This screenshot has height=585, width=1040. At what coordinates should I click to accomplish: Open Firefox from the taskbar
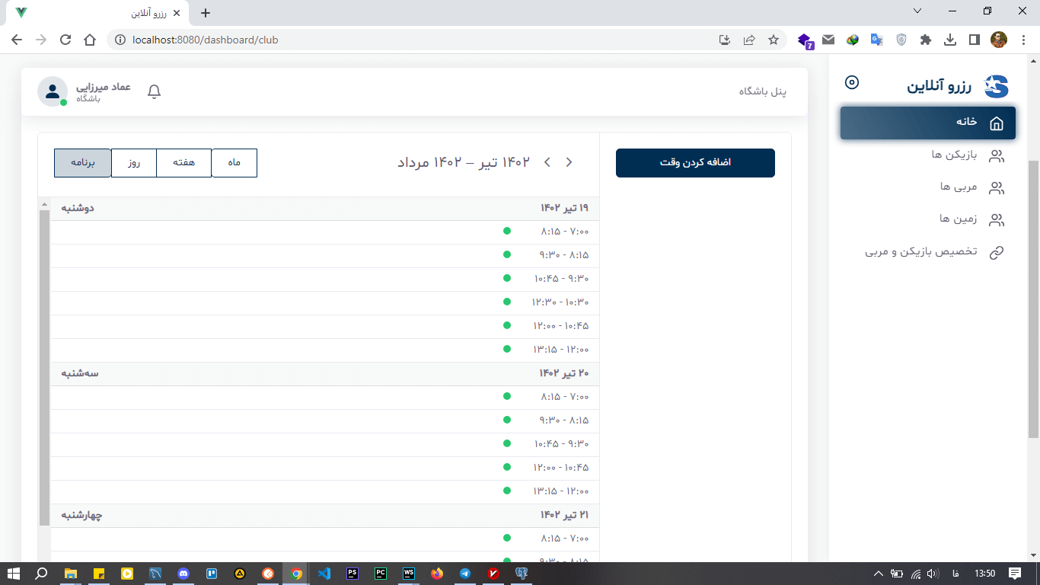(437, 574)
